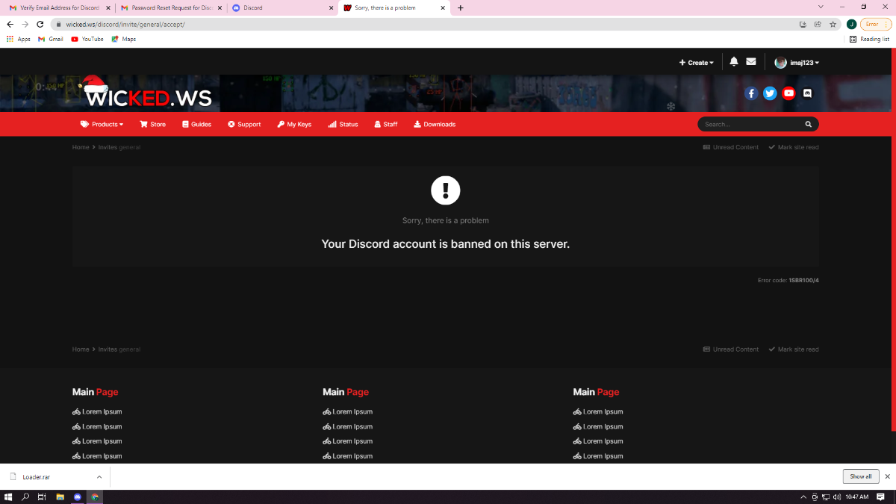Open the notifications bell
This screenshot has width=896, height=504.
[734, 62]
